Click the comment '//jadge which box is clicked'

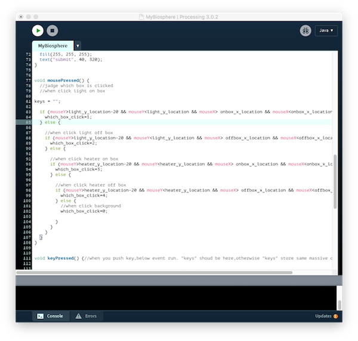click(x=76, y=85)
